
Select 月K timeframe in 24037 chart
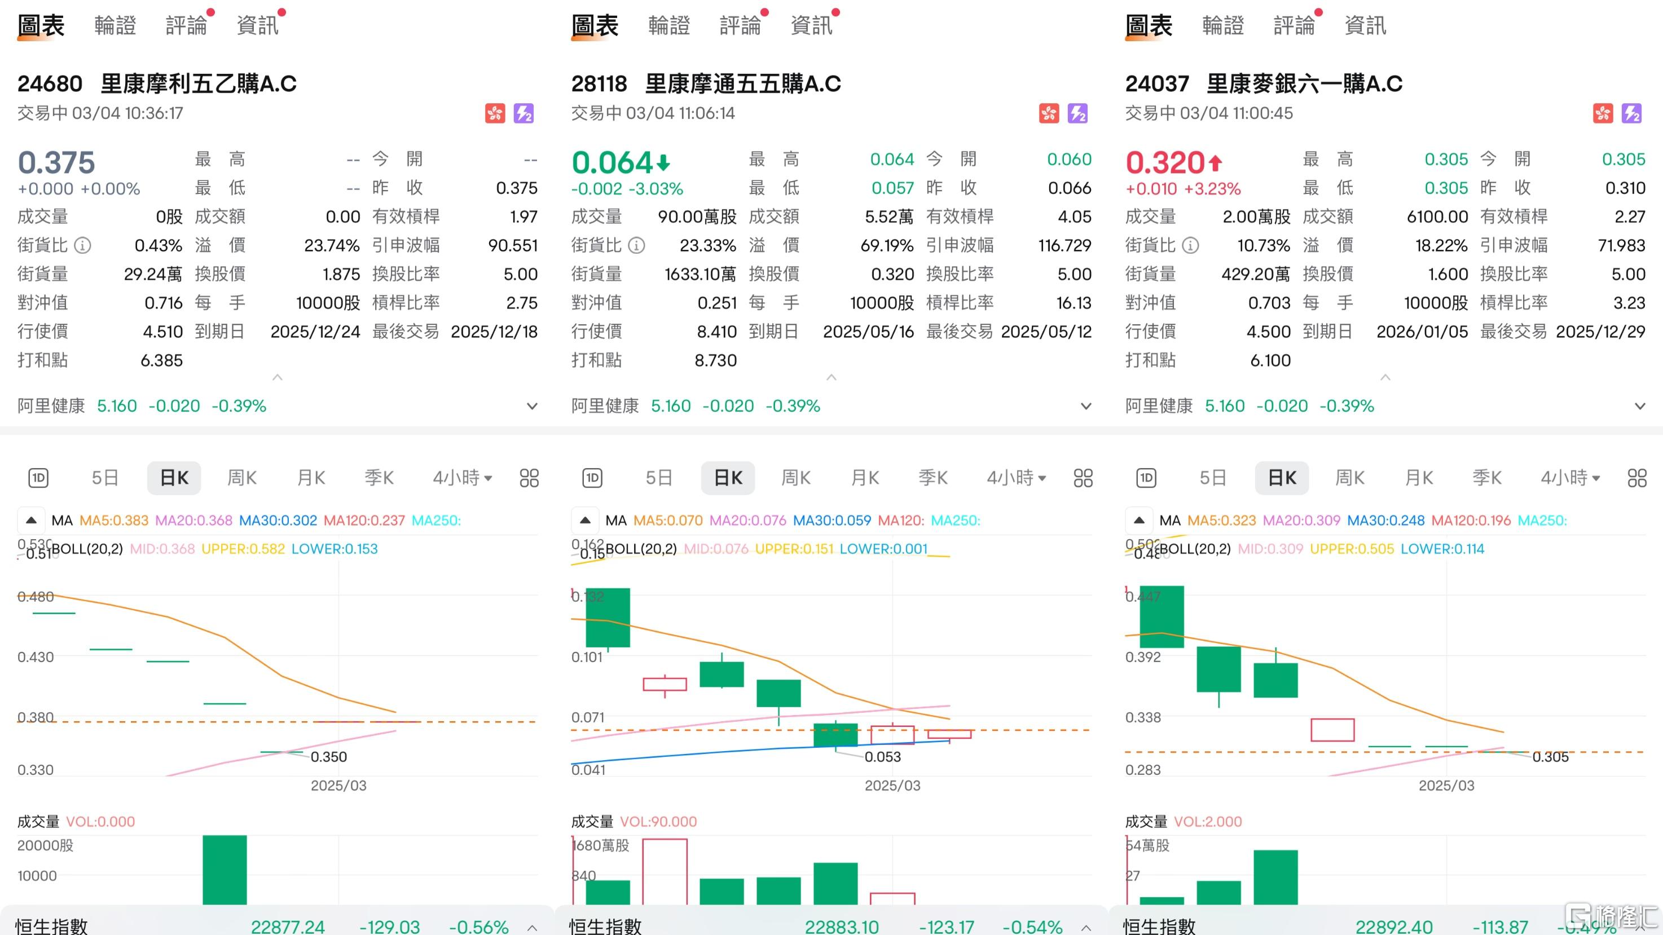click(1419, 478)
